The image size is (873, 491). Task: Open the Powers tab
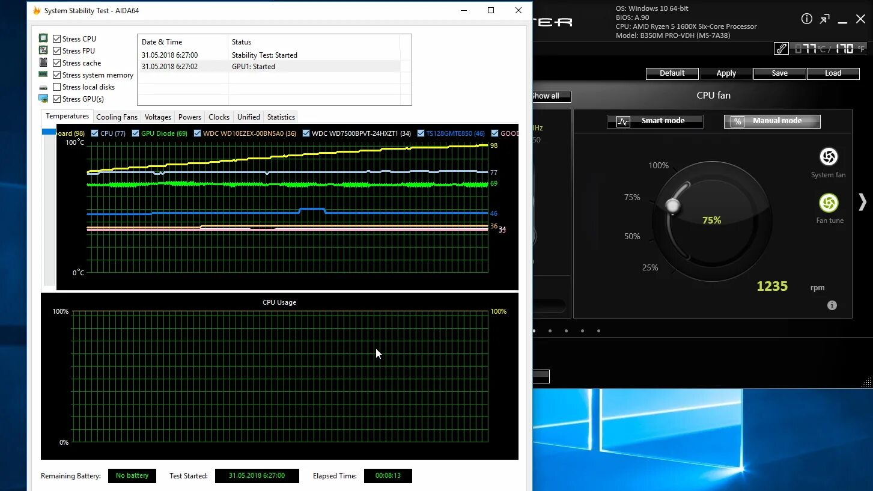point(190,117)
